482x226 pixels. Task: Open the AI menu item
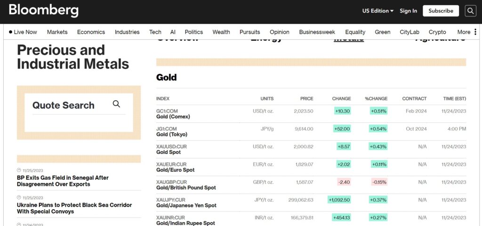click(173, 32)
